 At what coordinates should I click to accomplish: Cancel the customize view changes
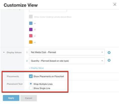point(29,98)
